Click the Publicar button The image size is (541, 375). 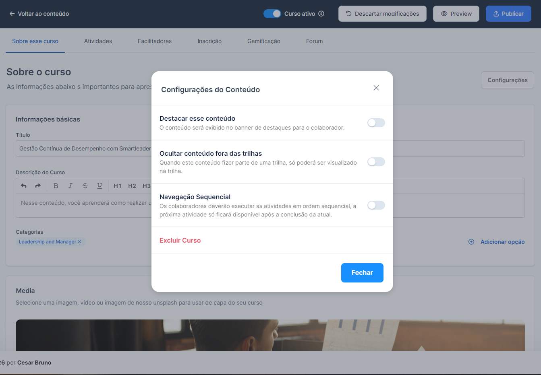tap(508, 14)
